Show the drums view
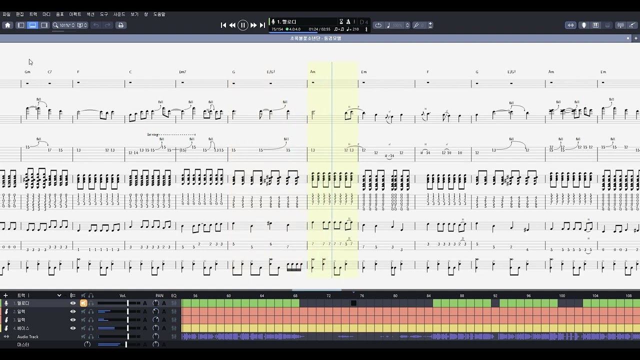 (x=607, y=25)
